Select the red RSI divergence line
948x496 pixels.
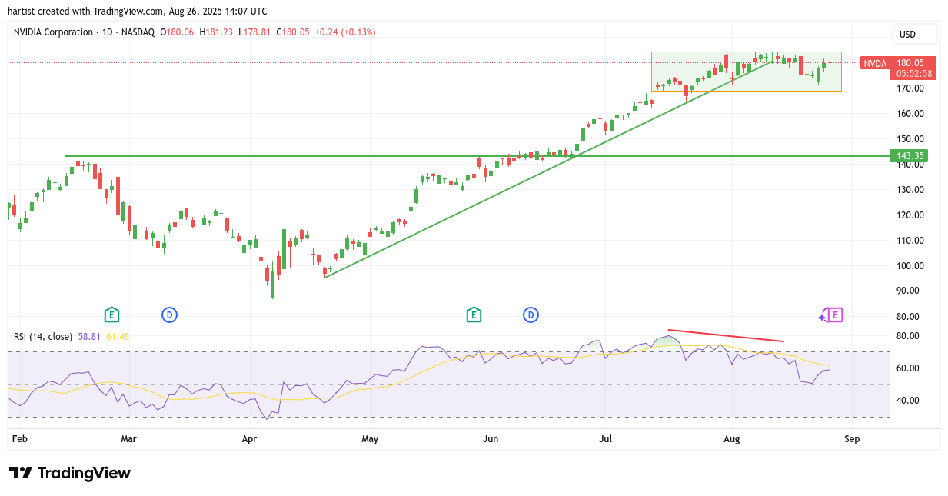pyautogui.click(x=726, y=335)
